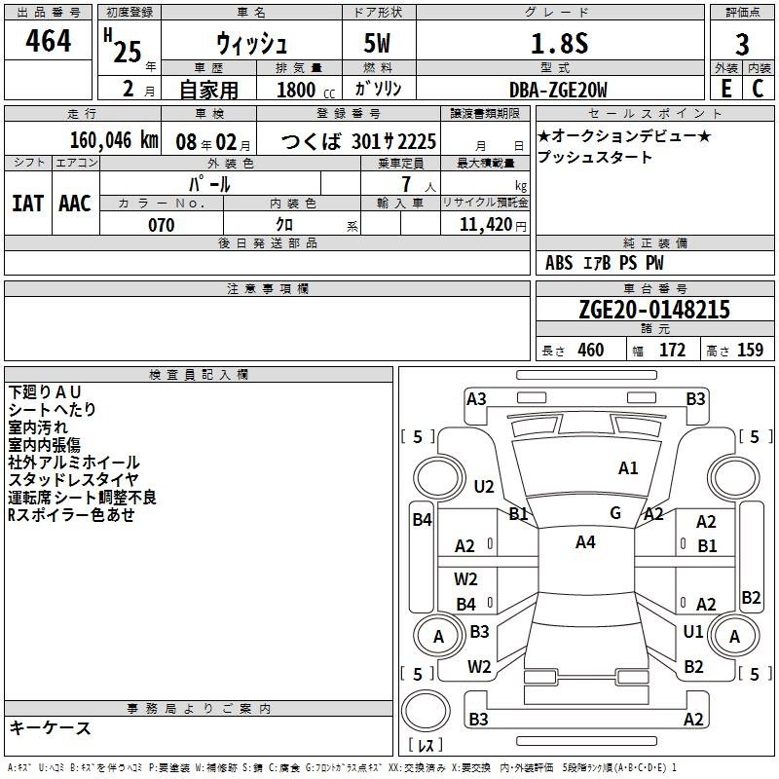Select chassis number "ZGE20-0148215"
This screenshot has height=779, width=779.
pyautogui.click(x=654, y=309)
